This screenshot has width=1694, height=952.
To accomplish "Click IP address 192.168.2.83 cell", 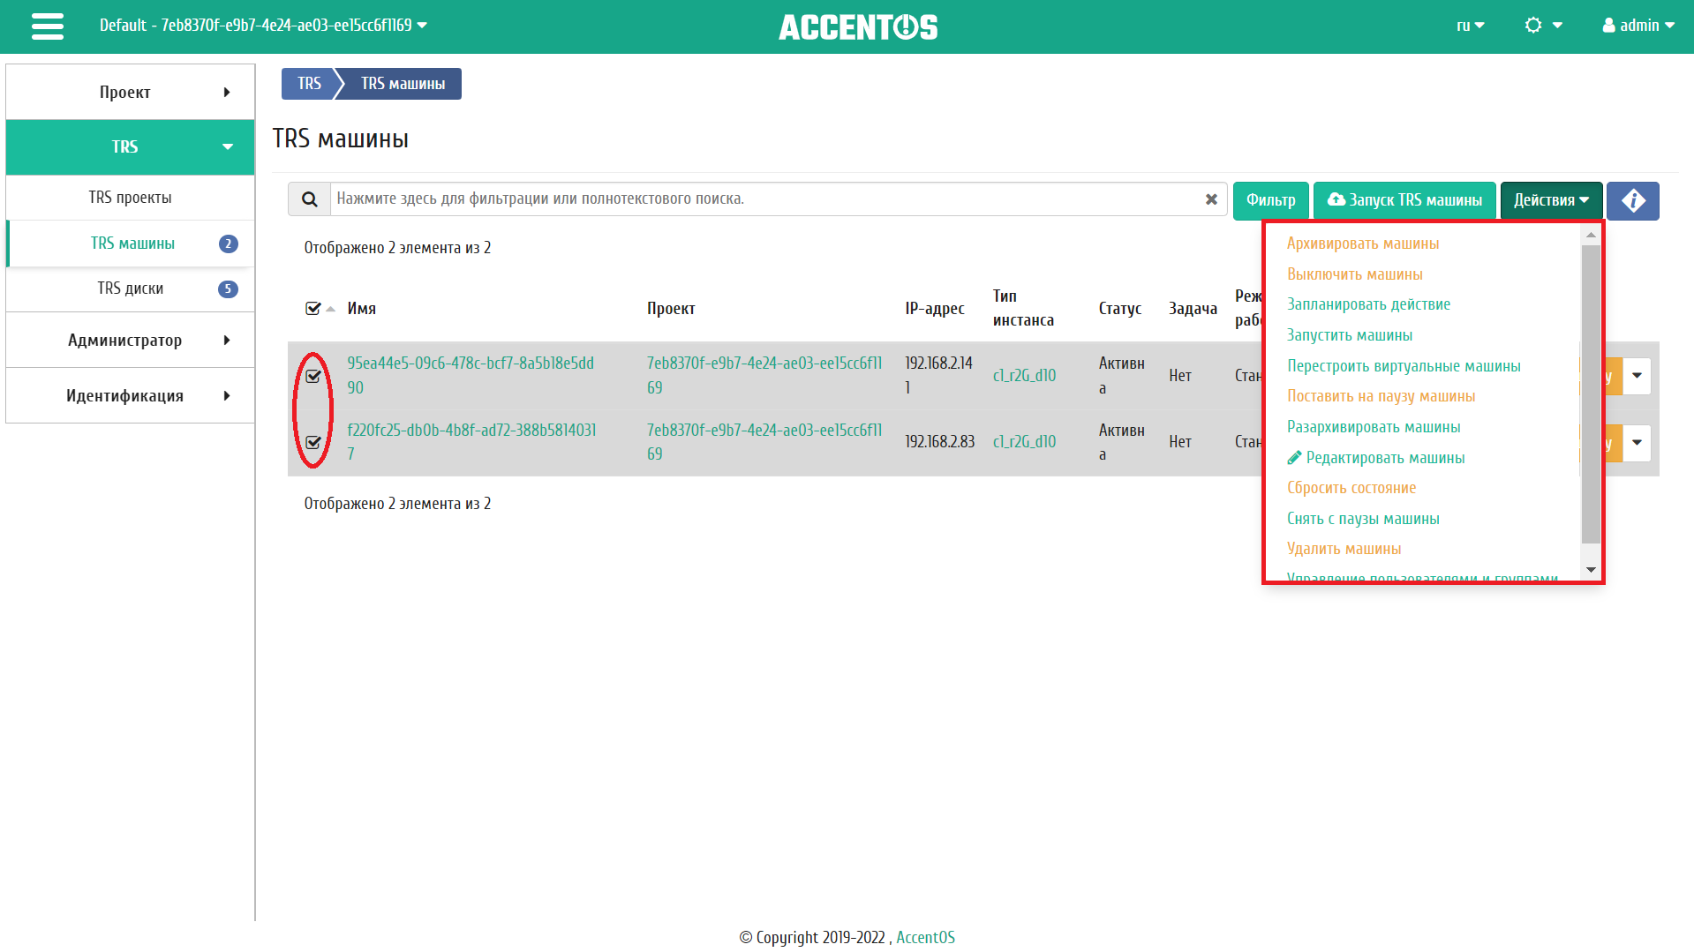I will click(x=939, y=442).
